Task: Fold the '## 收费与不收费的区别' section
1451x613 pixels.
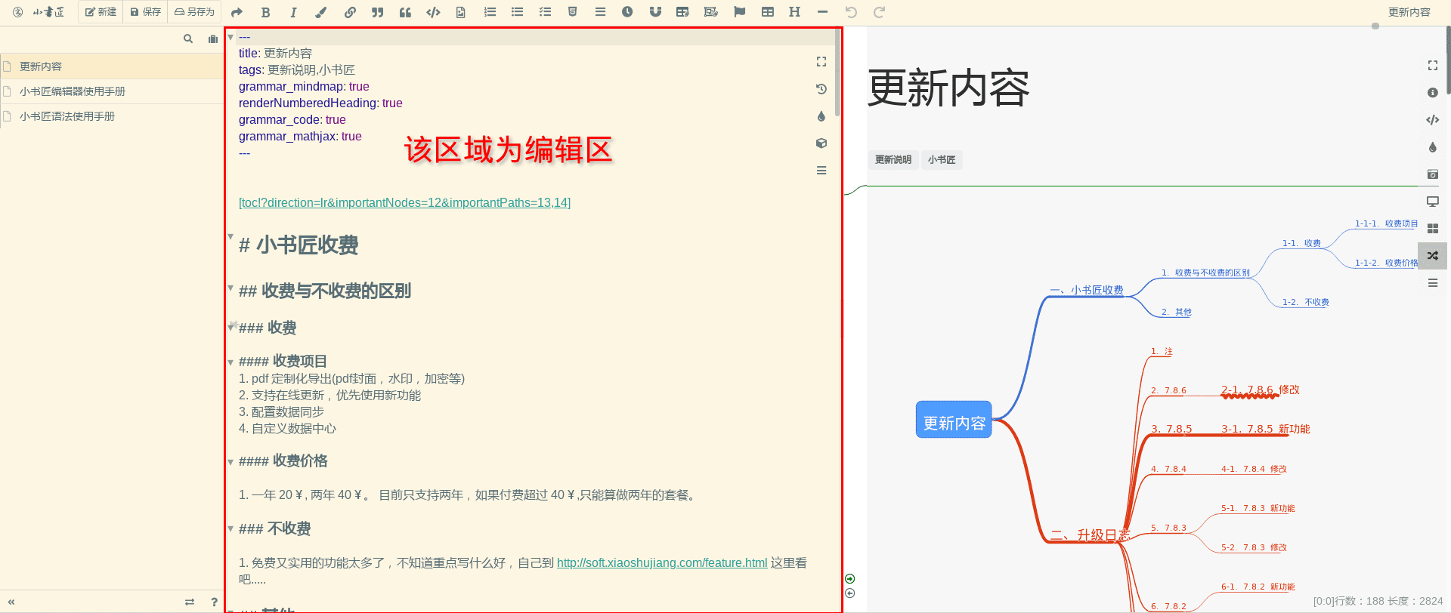Action: (x=230, y=288)
